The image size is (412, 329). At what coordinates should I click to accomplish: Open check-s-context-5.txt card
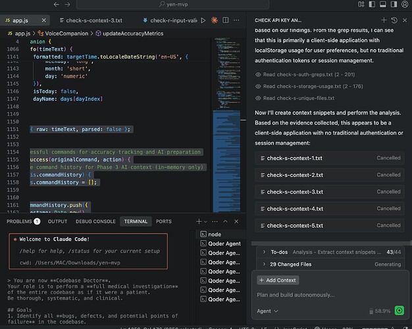tap(330, 226)
